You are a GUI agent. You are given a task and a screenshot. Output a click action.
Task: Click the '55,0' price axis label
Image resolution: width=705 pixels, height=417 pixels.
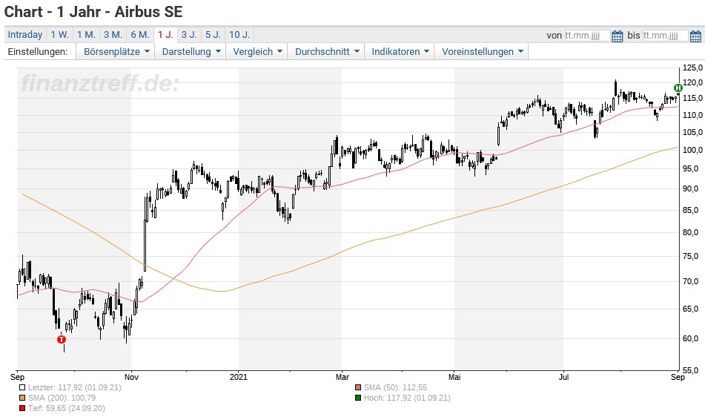tap(691, 370)
